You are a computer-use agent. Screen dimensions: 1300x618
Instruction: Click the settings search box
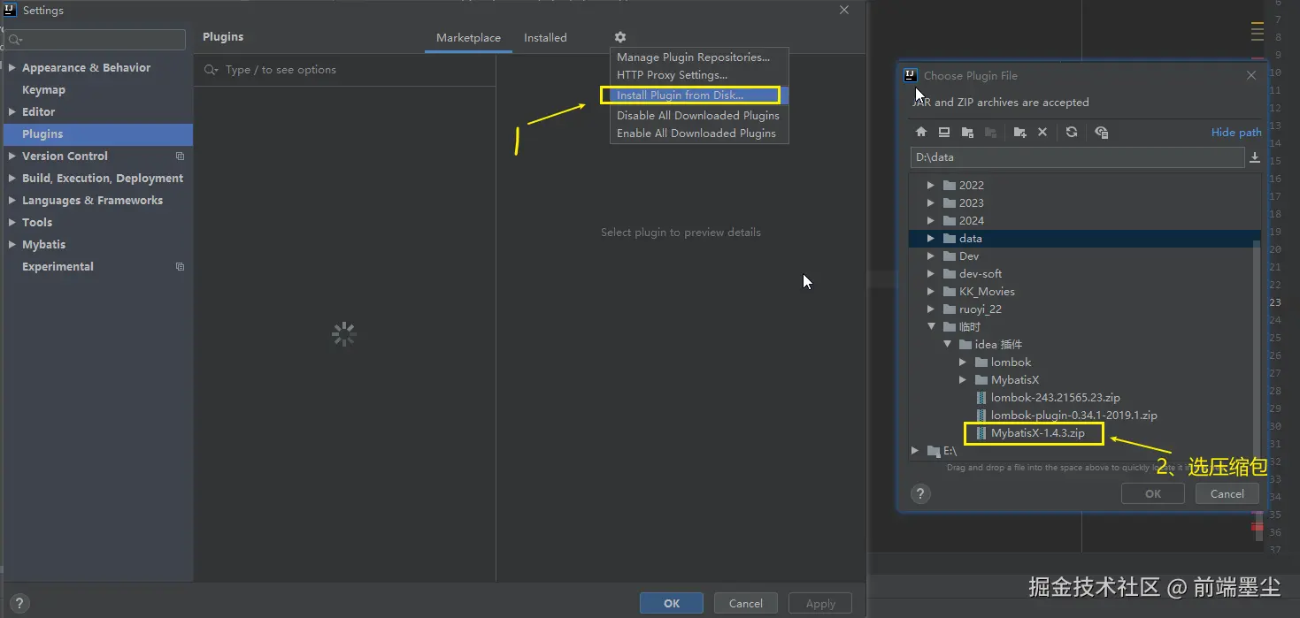(95, 40)
